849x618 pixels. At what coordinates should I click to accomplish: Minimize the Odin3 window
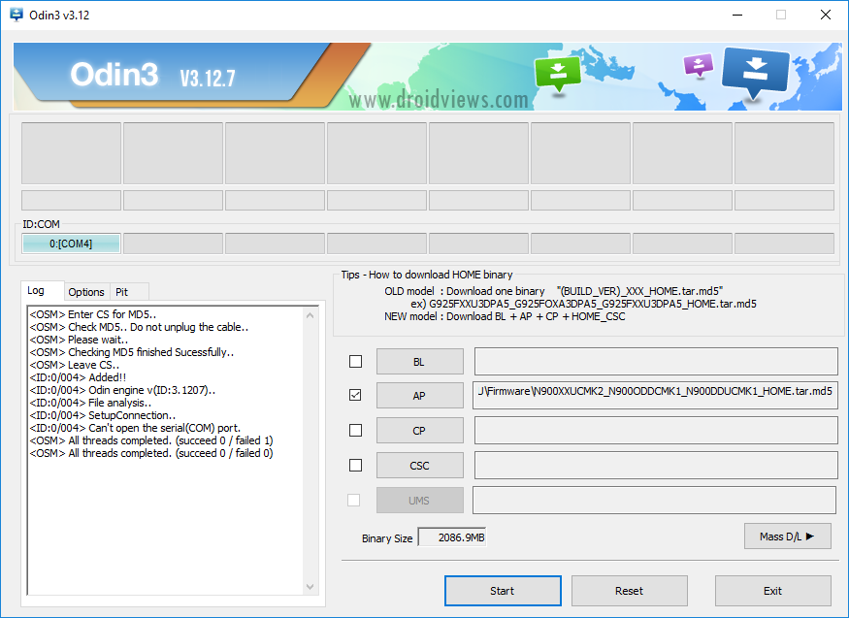(x=737, y=16)
